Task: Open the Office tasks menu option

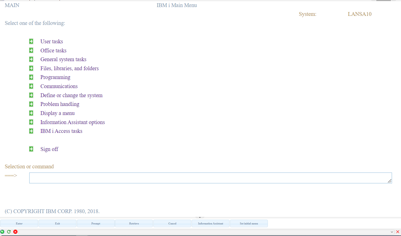Action: 53,51
